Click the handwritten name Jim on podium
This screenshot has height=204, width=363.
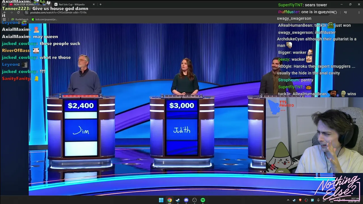pos(81,131)
